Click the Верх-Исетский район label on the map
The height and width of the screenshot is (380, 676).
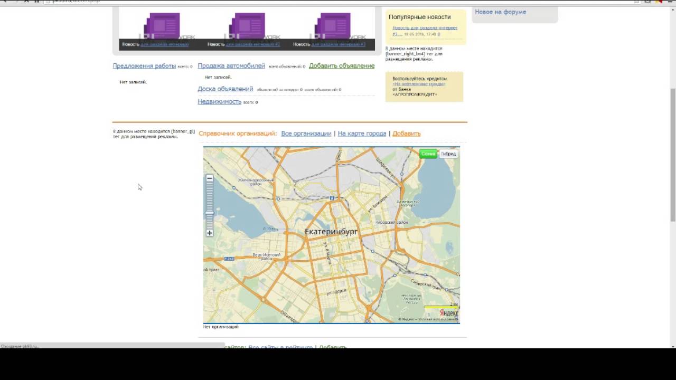[266, 256]
